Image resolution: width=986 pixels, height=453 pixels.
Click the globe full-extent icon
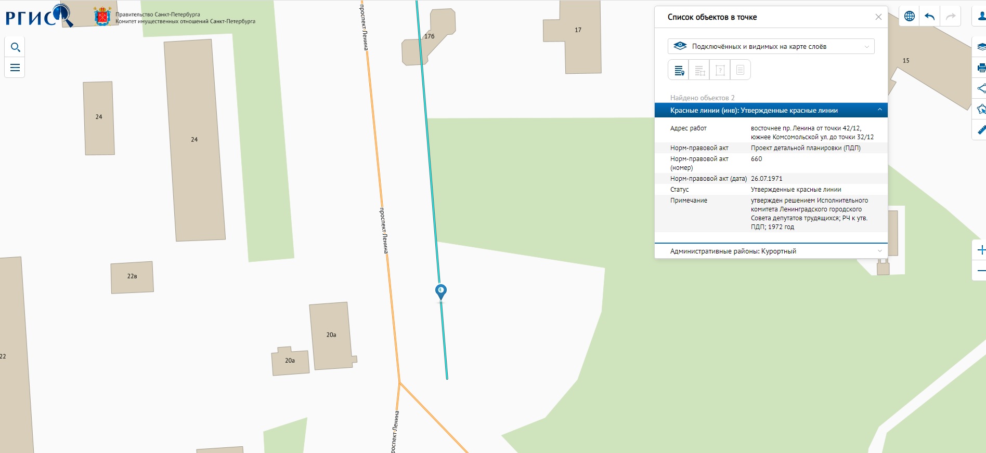click(x=909, y=16)
